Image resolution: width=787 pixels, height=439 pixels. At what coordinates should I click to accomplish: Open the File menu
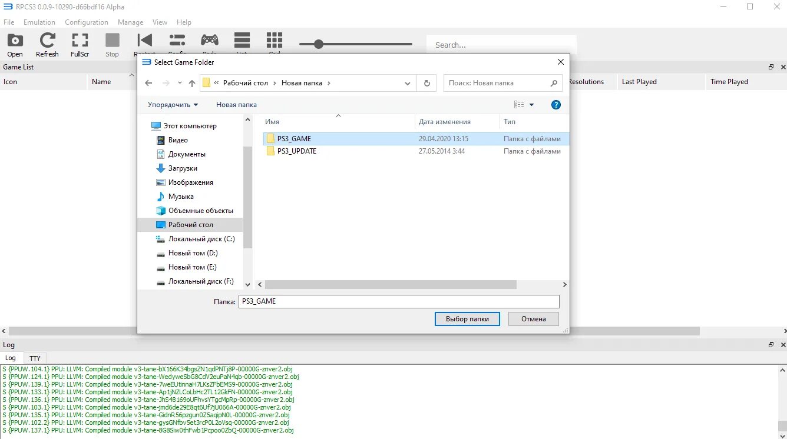9,22
